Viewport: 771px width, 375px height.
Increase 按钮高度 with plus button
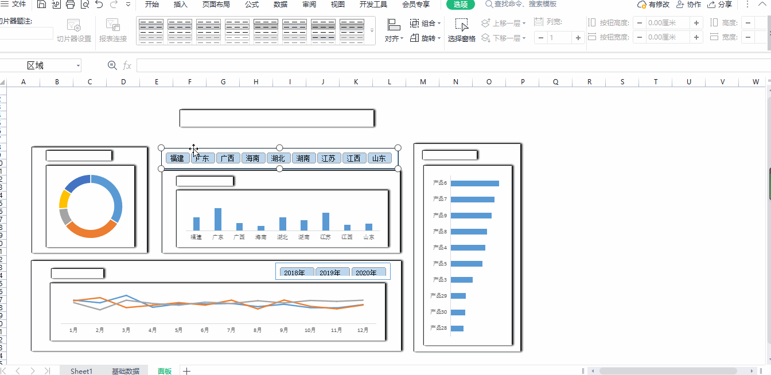(x=696, y=23)
